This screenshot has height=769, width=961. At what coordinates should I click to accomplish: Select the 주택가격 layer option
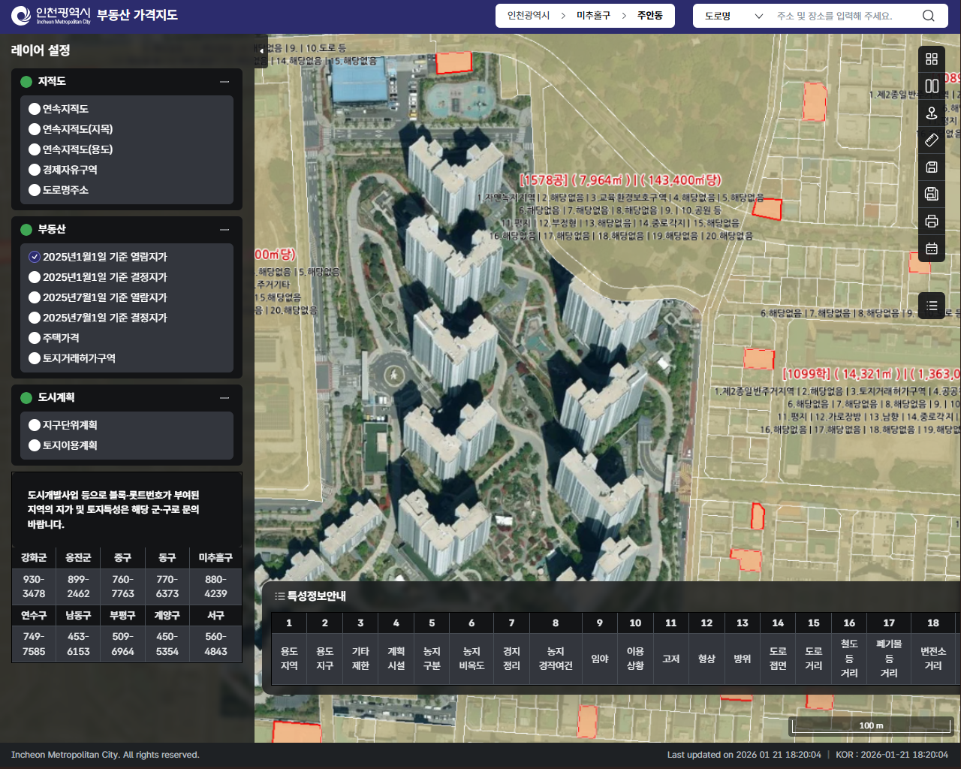(35, 338)
